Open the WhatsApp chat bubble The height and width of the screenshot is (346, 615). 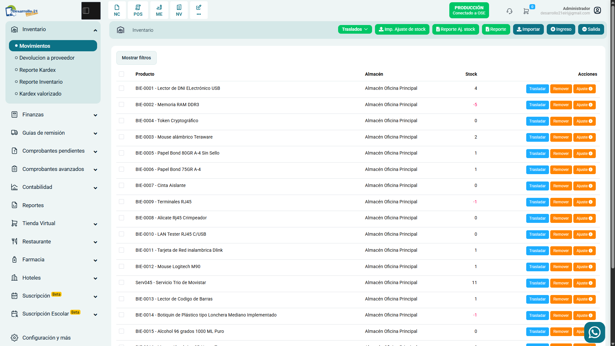[x=594, y=332]
